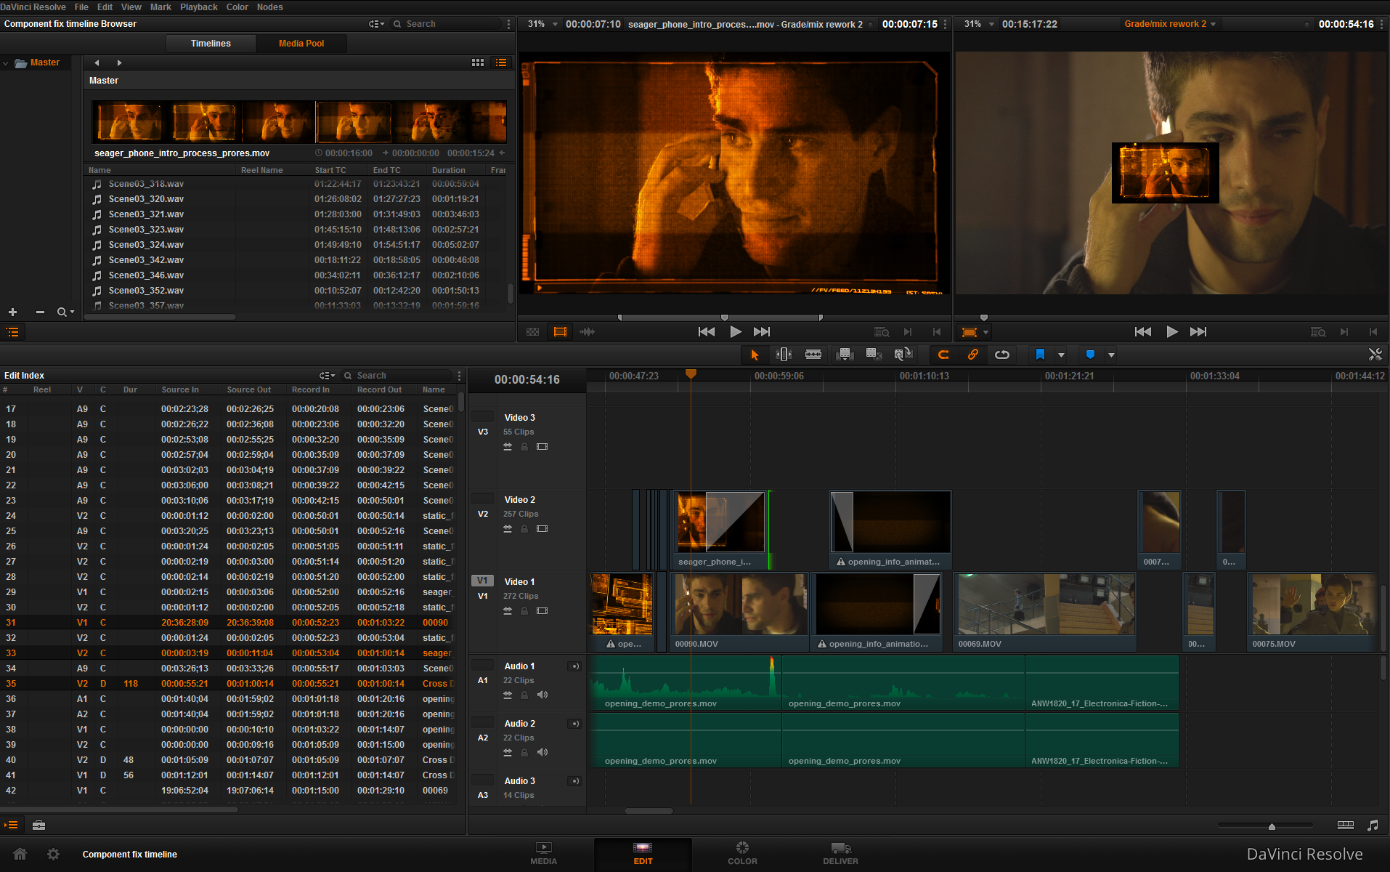Viewport: 1390px width, 872px height.
Task: Open the Timelines tab
Action: coord(211,44)
